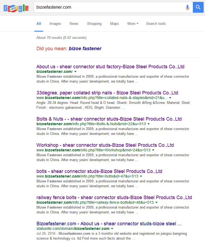
Task: Expand the More dropdown menu
Action: click(133, 24)
